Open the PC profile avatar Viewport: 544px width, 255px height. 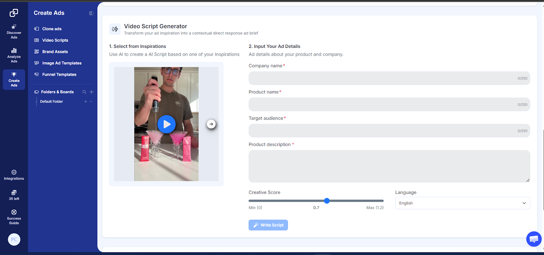14,239
